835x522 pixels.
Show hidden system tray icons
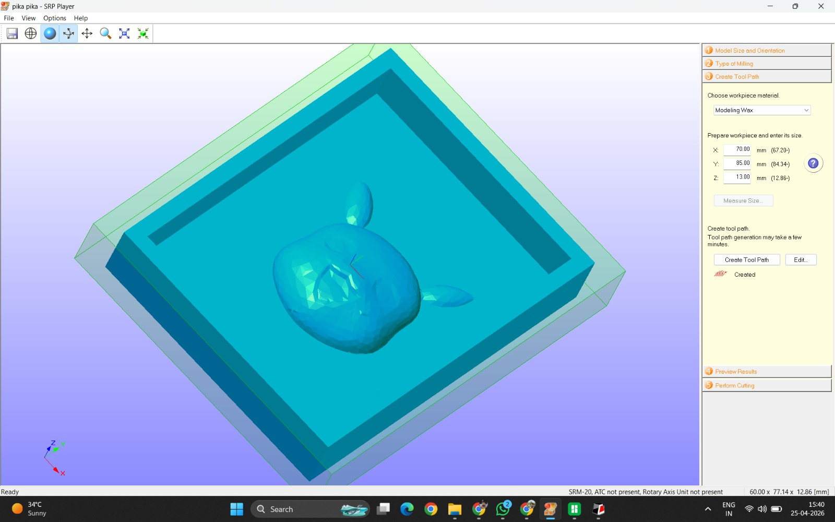click(x=708, y=509)
